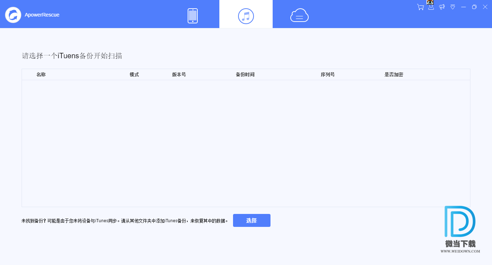Screen dimensions: 492x265
Task: Click the 是否加密 column header
Action: (x=394, y=74)
